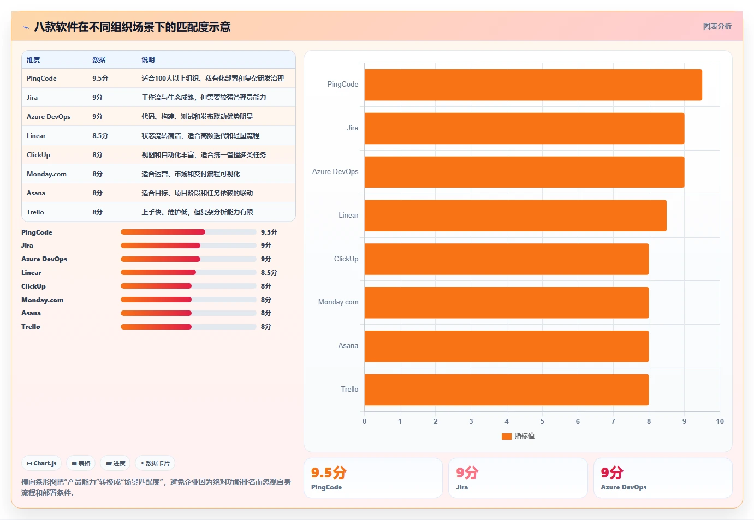Select the 9.5分 PingCode stat card
Image resolution: width=754 pixels, height=520 pixels.
[373, 478]
